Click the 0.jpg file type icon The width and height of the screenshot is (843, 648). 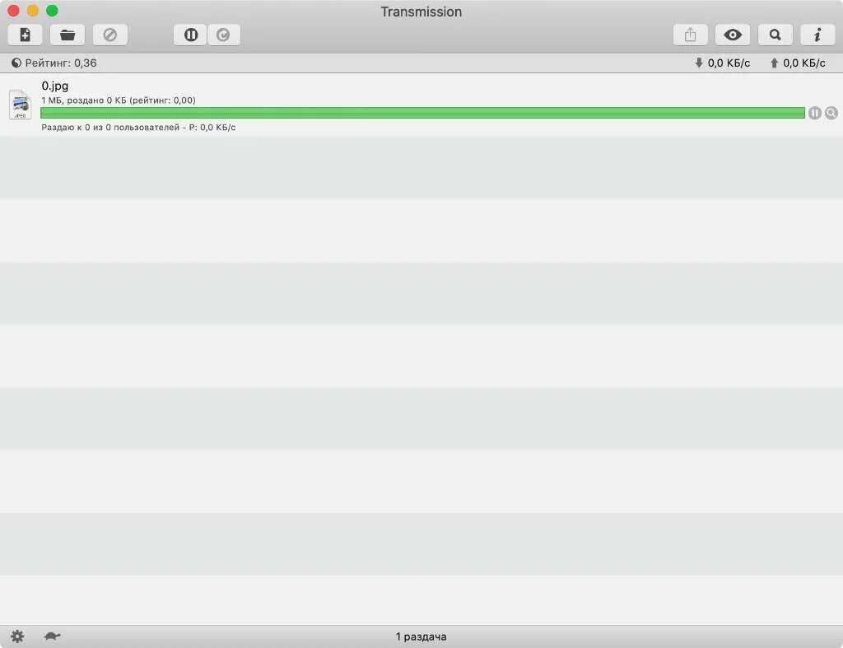20,105
